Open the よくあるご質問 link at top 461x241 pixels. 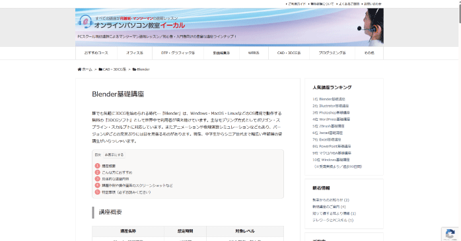tap(349, 4)
